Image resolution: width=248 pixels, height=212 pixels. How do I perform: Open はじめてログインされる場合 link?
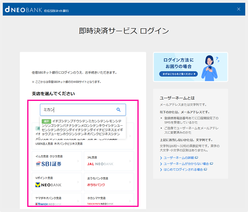point(183,169)
